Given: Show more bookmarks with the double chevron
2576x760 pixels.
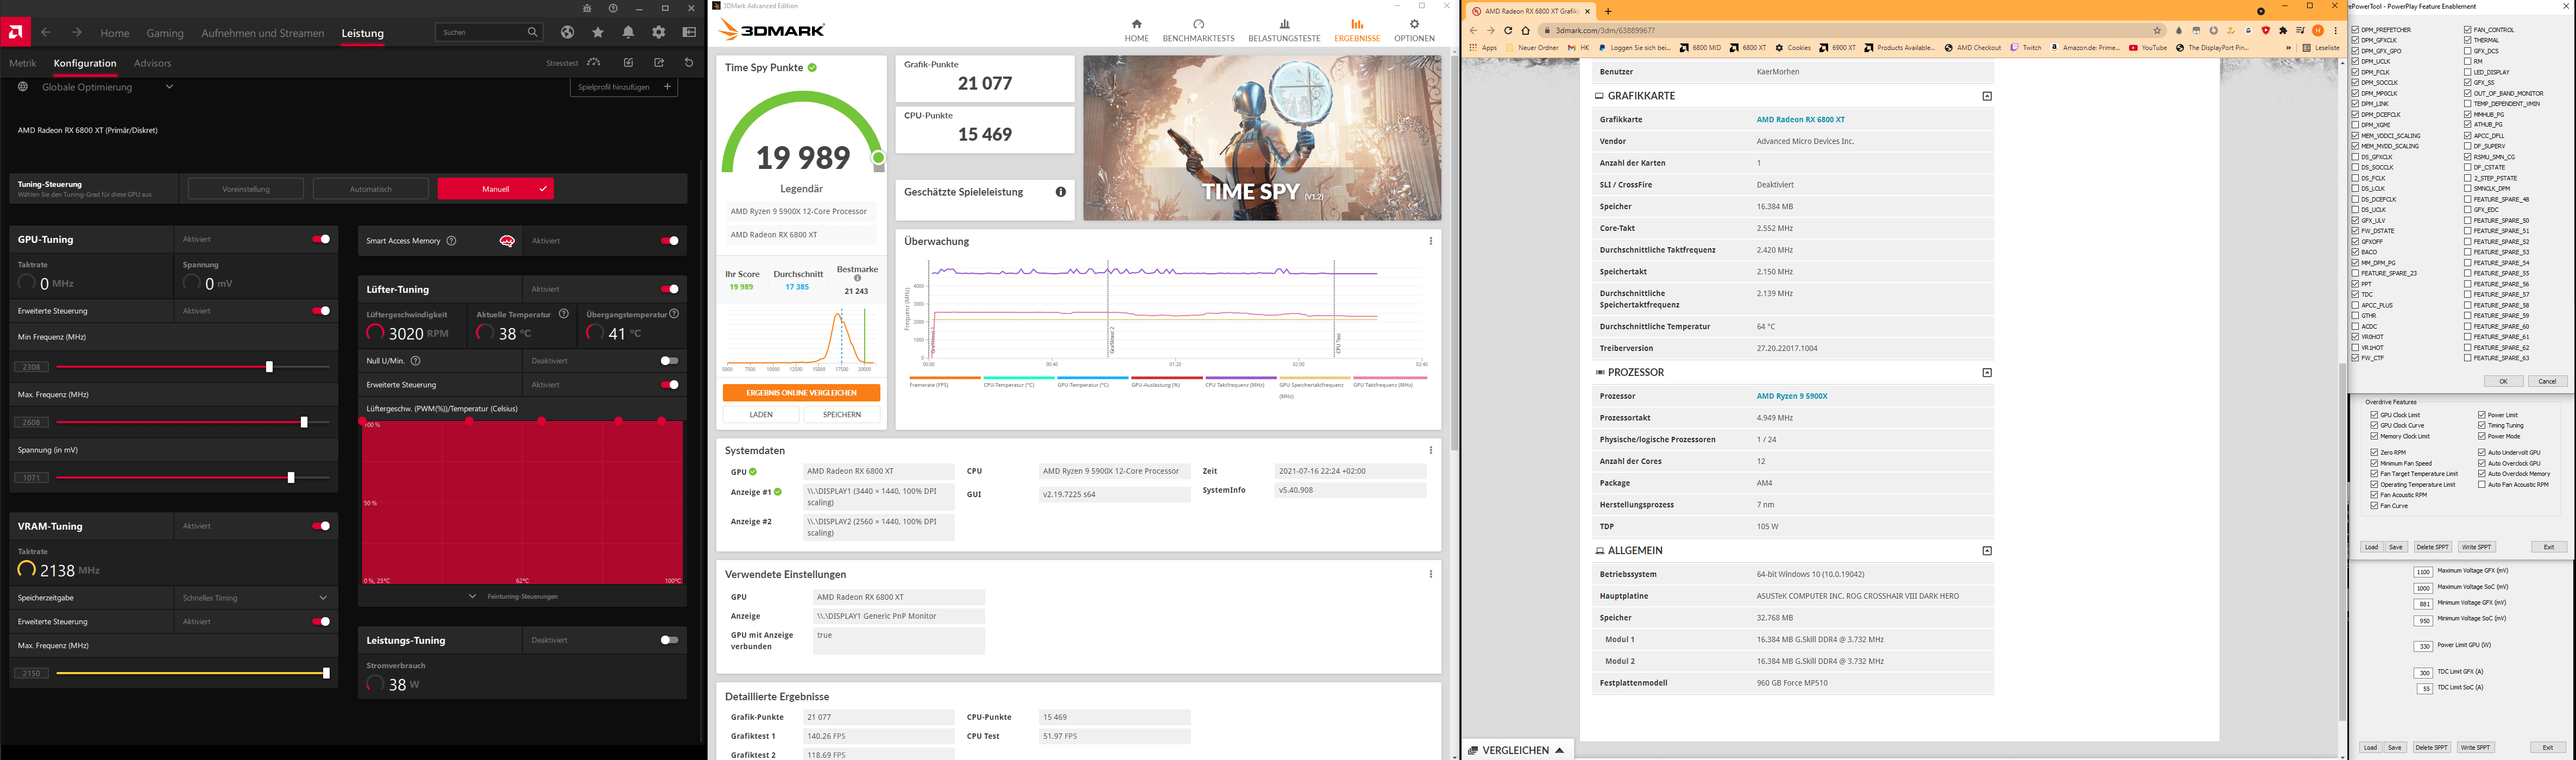Looking at the screenshot, I should (2288, 47).
